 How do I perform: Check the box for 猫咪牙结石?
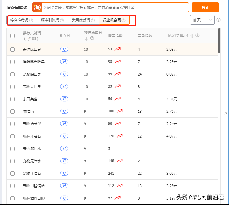point(12,136)
